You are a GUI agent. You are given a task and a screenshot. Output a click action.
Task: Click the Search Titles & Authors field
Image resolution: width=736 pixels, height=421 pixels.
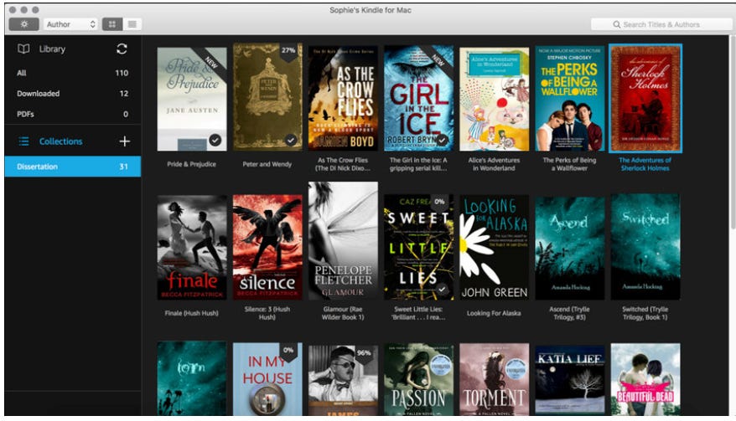pyautogui.click(x=661, y=24)
